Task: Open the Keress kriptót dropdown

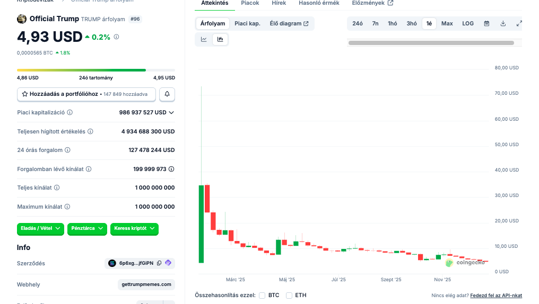Action: [134, 228]
